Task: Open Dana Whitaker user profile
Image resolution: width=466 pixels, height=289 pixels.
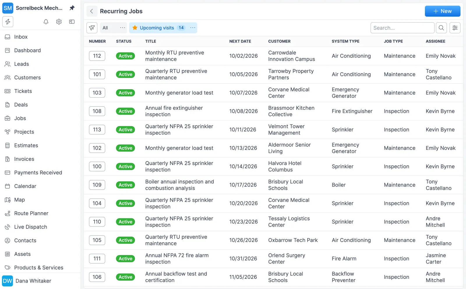Action: point(33,281)
